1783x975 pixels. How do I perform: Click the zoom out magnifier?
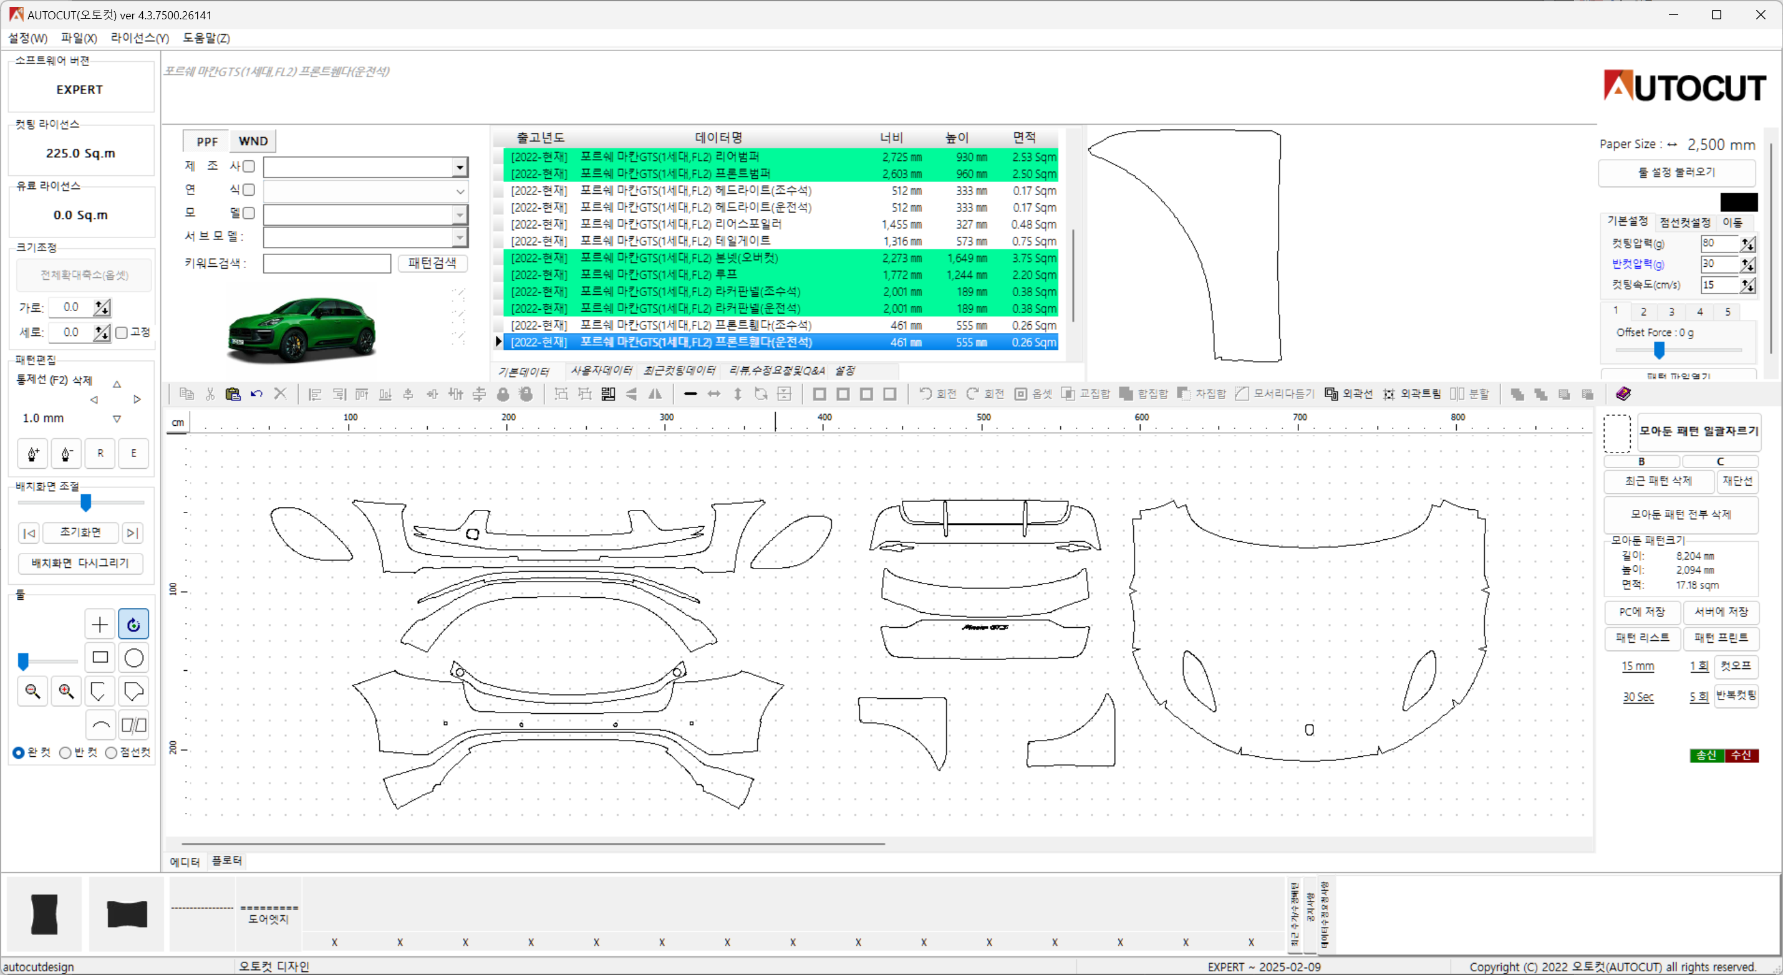point(32,691)
